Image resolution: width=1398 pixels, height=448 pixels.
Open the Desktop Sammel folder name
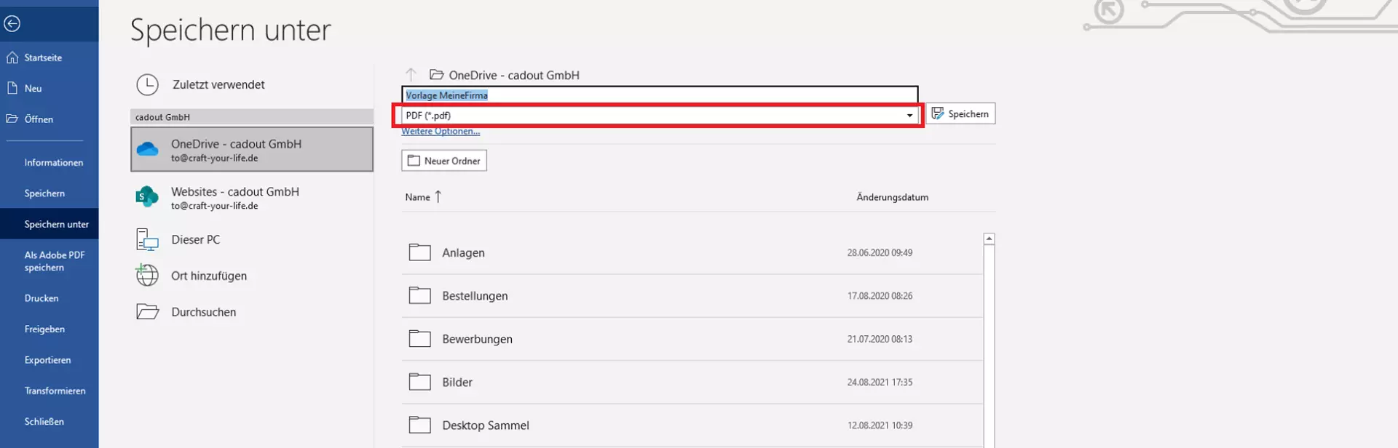click(486, 425)
